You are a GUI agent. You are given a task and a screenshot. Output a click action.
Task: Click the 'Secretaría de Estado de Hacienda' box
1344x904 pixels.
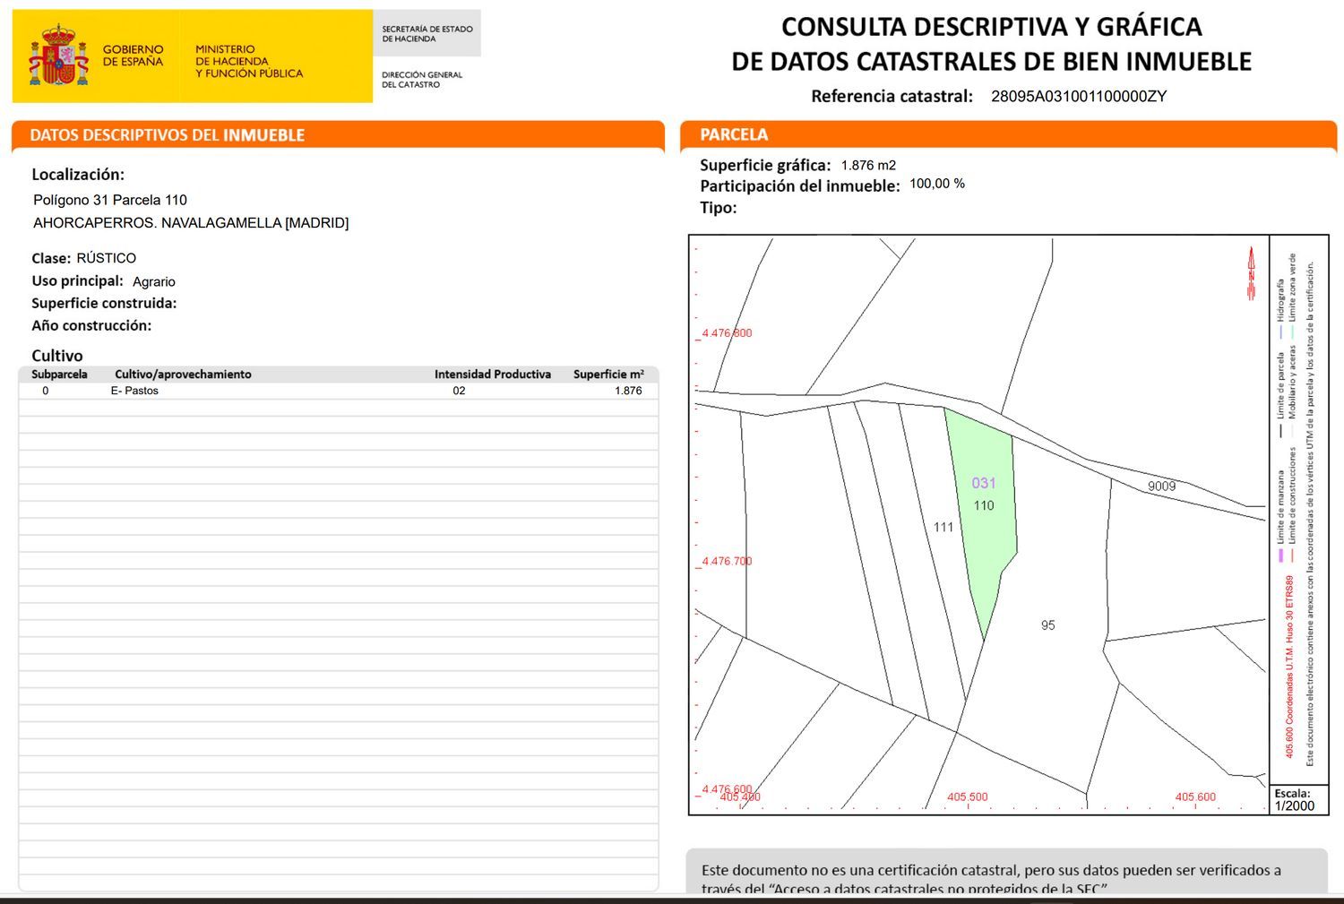point(426,34)
